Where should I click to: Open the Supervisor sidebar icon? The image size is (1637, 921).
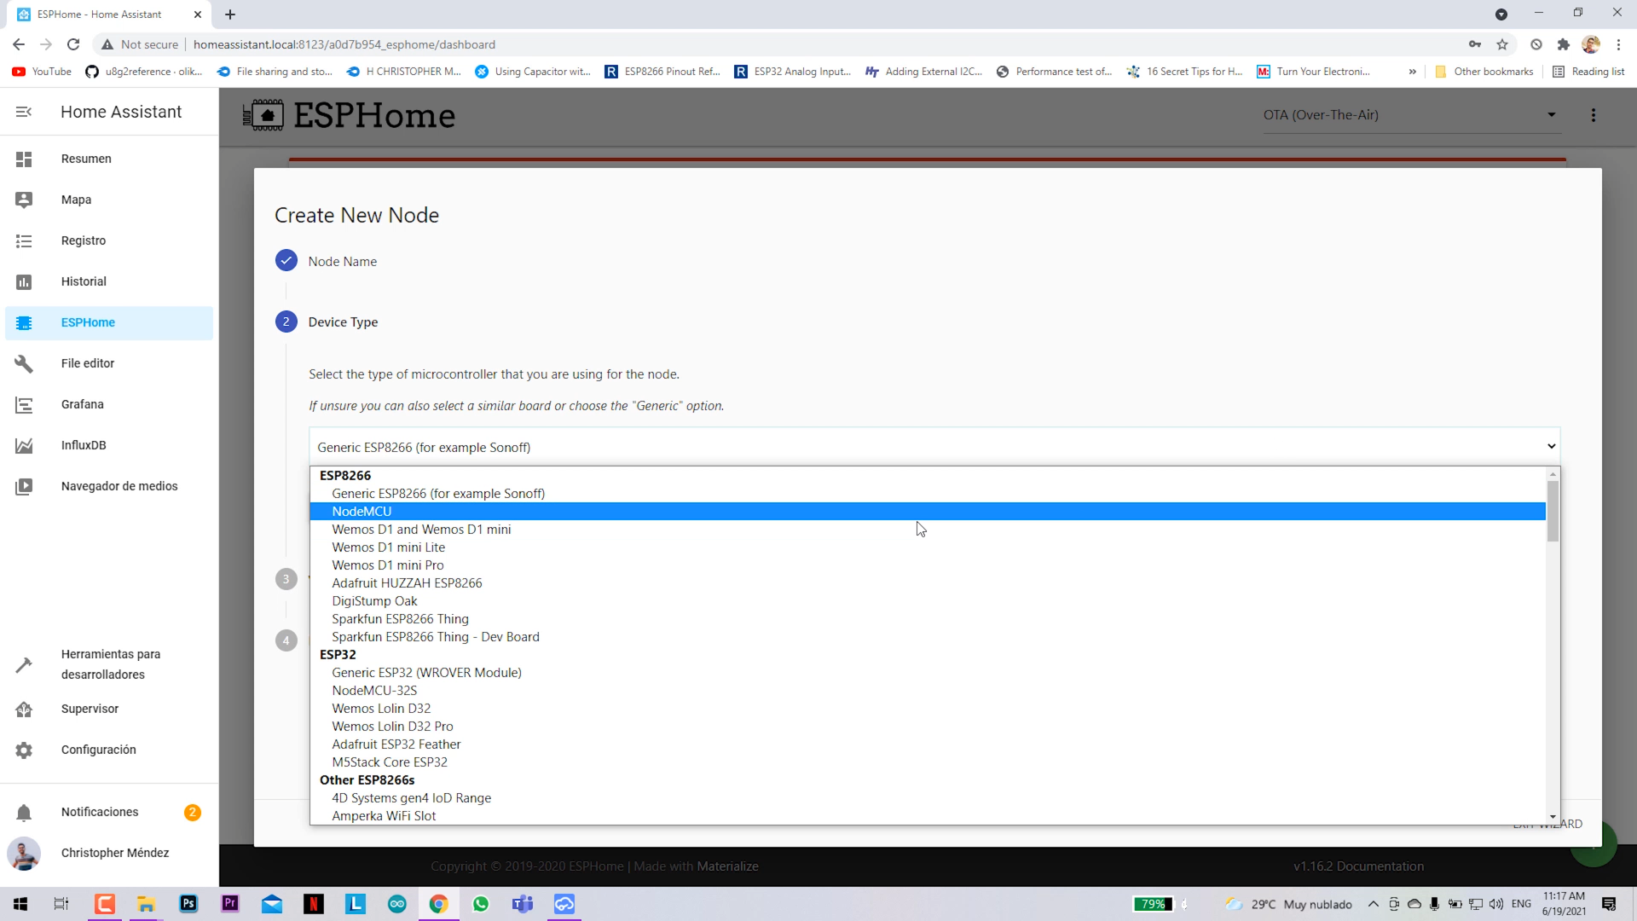point(24,710)
